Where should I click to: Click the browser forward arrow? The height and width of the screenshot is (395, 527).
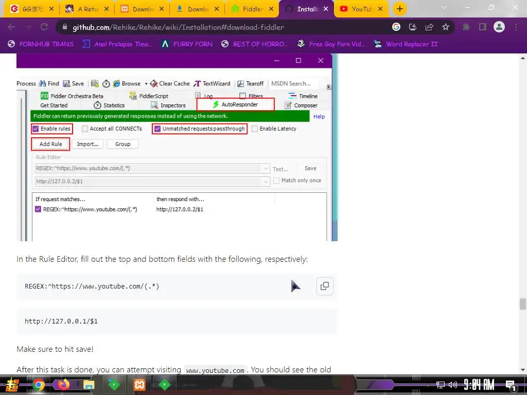tap(28, 27)
